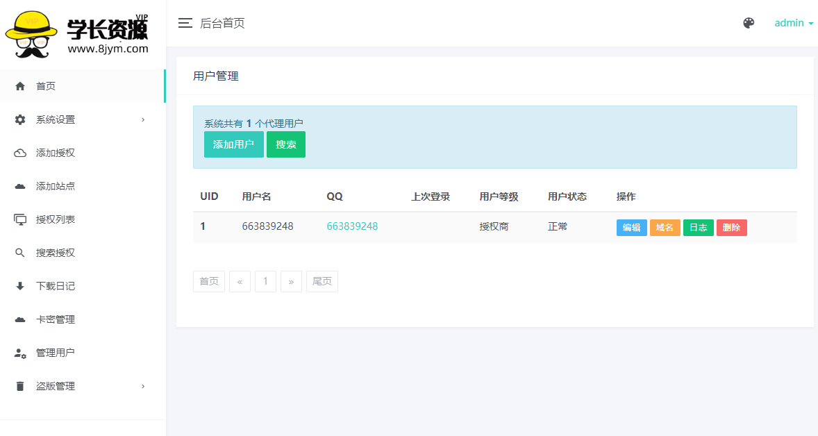Click the magnifier icon for 搜索授权
Screen dimensions: 818x436
click(20, 253)
